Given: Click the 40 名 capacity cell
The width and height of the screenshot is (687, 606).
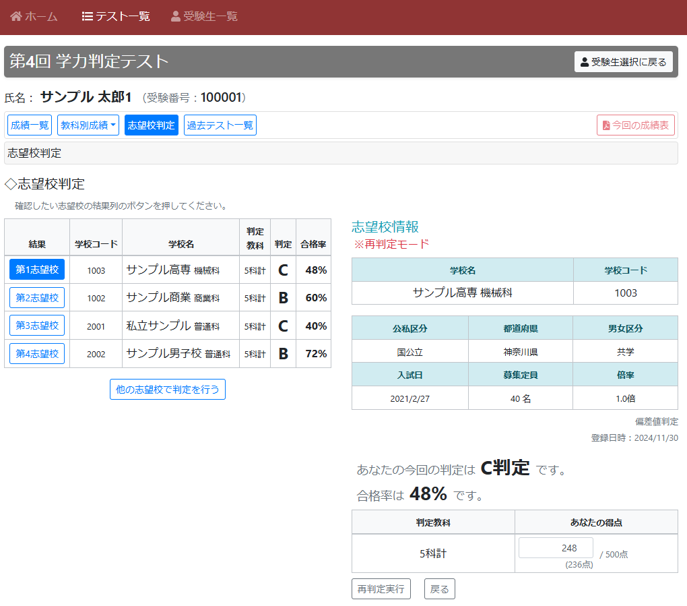Looking at the screenshot, I should click(x=521, y=398).
